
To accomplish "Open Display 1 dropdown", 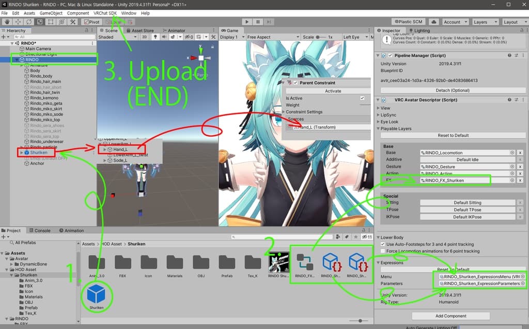I will point(232,37).
